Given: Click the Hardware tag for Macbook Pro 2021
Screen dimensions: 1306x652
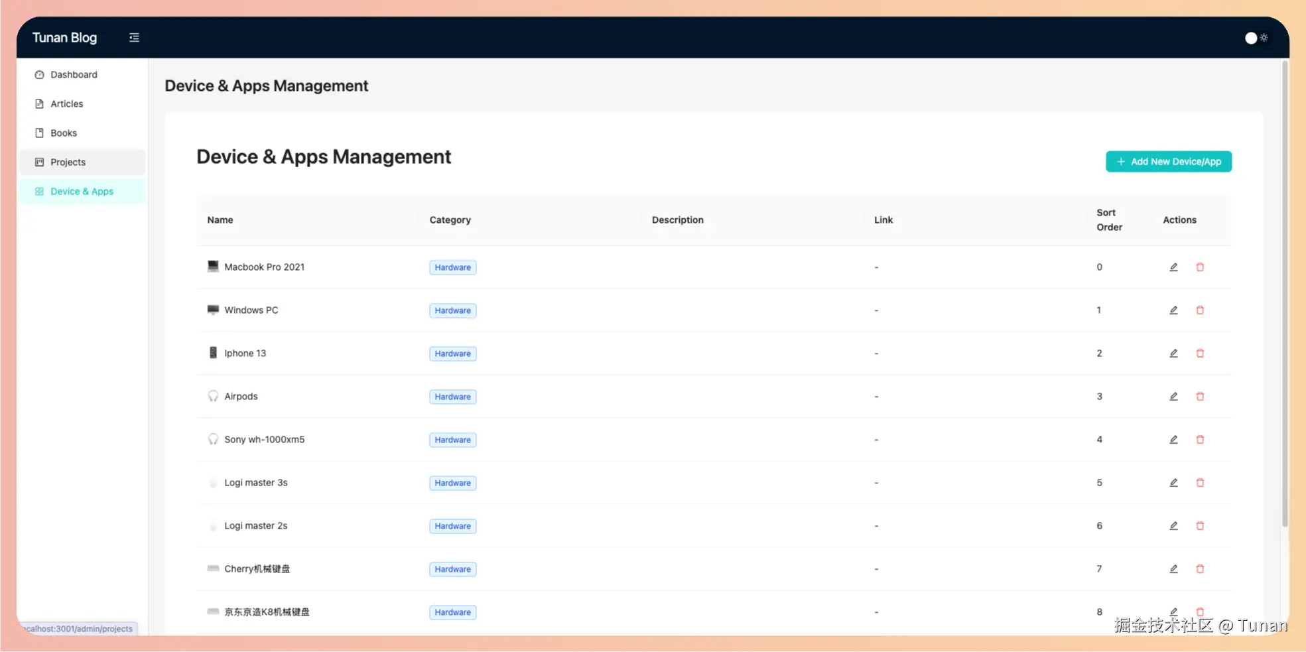Looking at the screenshot, I should coord(453,267).
